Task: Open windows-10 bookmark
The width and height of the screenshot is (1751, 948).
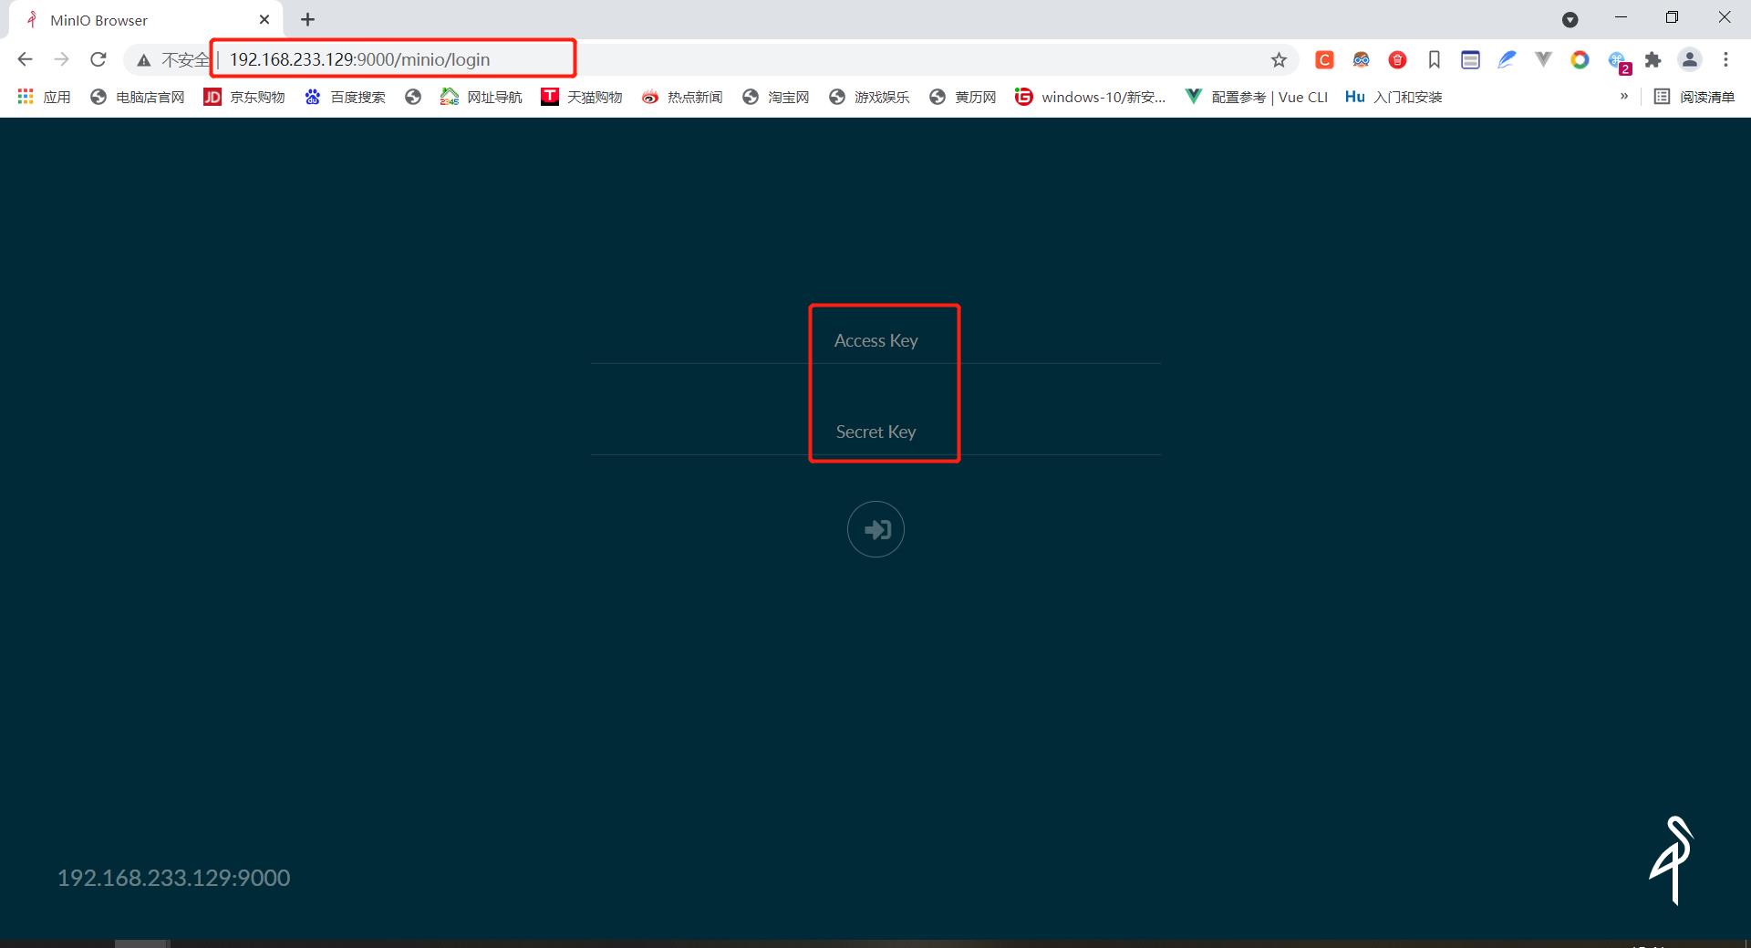Action: pos(1091,97)
